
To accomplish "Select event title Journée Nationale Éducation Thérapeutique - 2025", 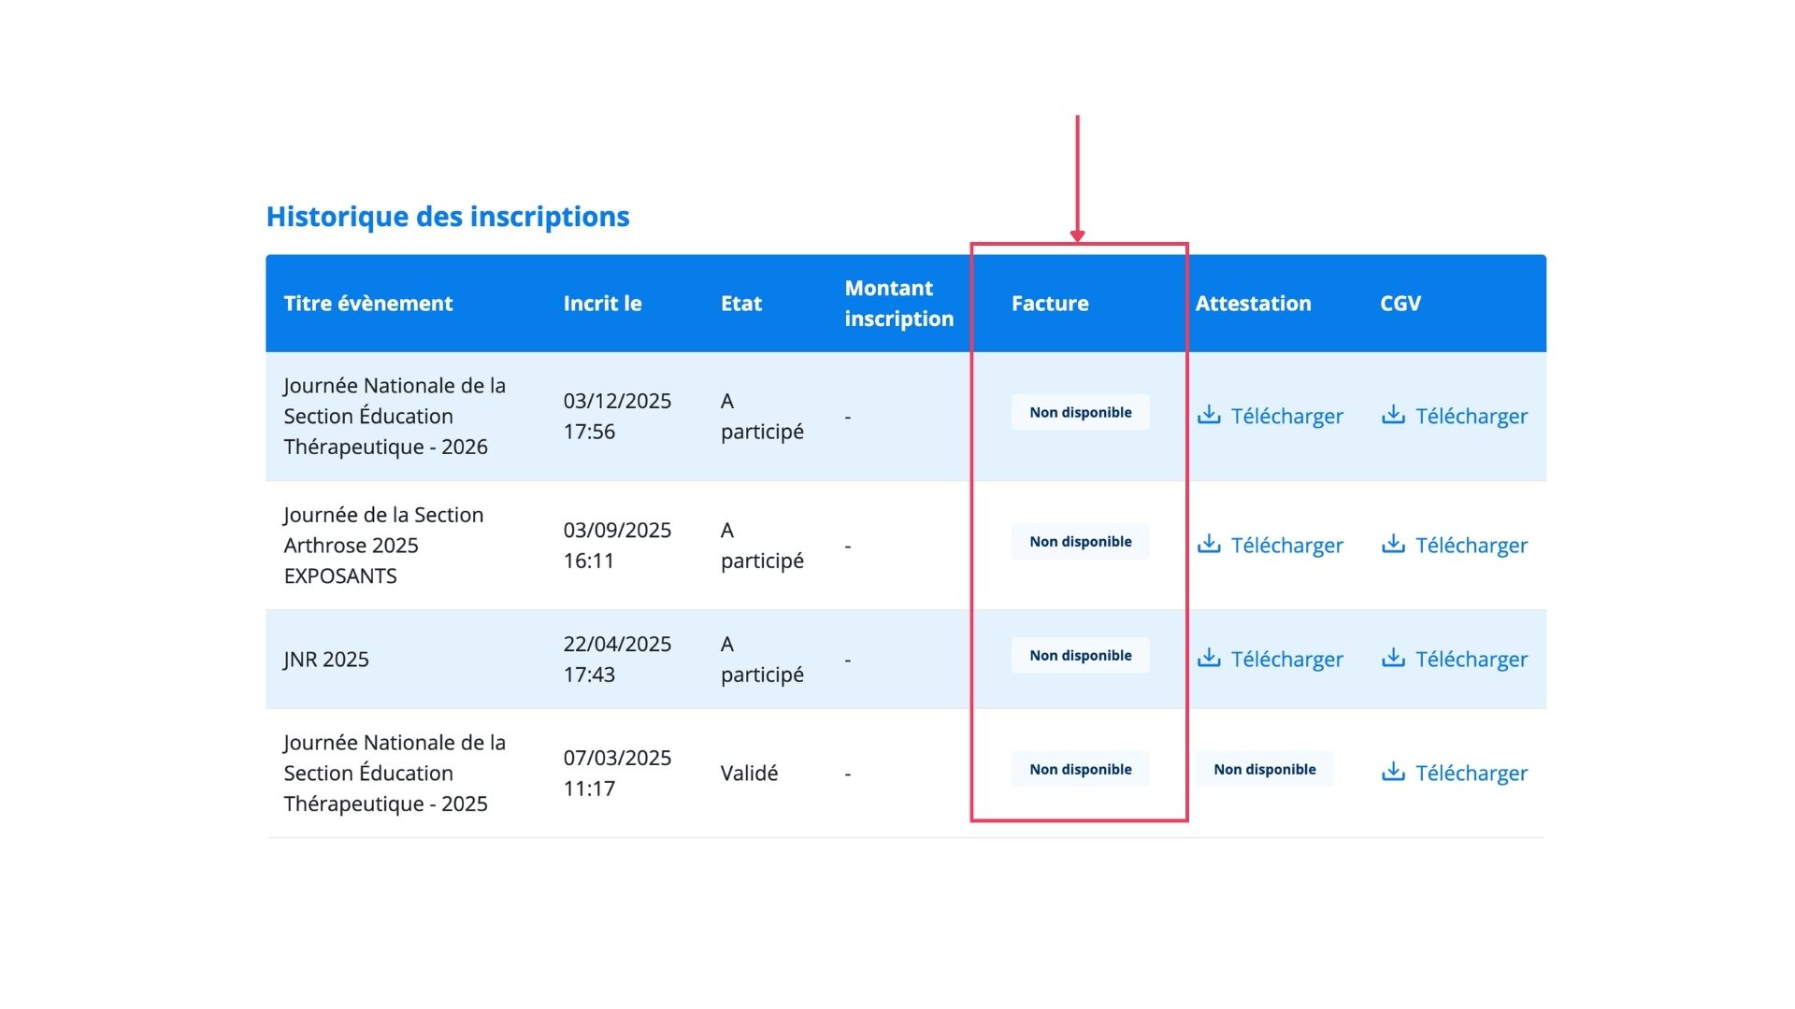I will [395, 774].
